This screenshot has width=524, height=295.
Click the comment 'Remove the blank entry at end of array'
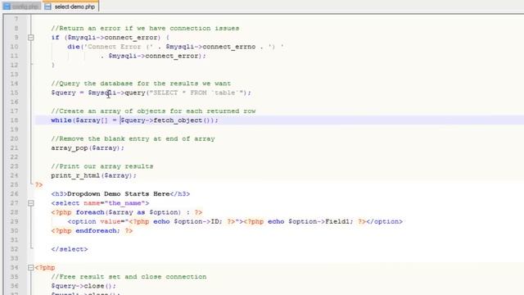pyautogui.click(x=133, y=138)
